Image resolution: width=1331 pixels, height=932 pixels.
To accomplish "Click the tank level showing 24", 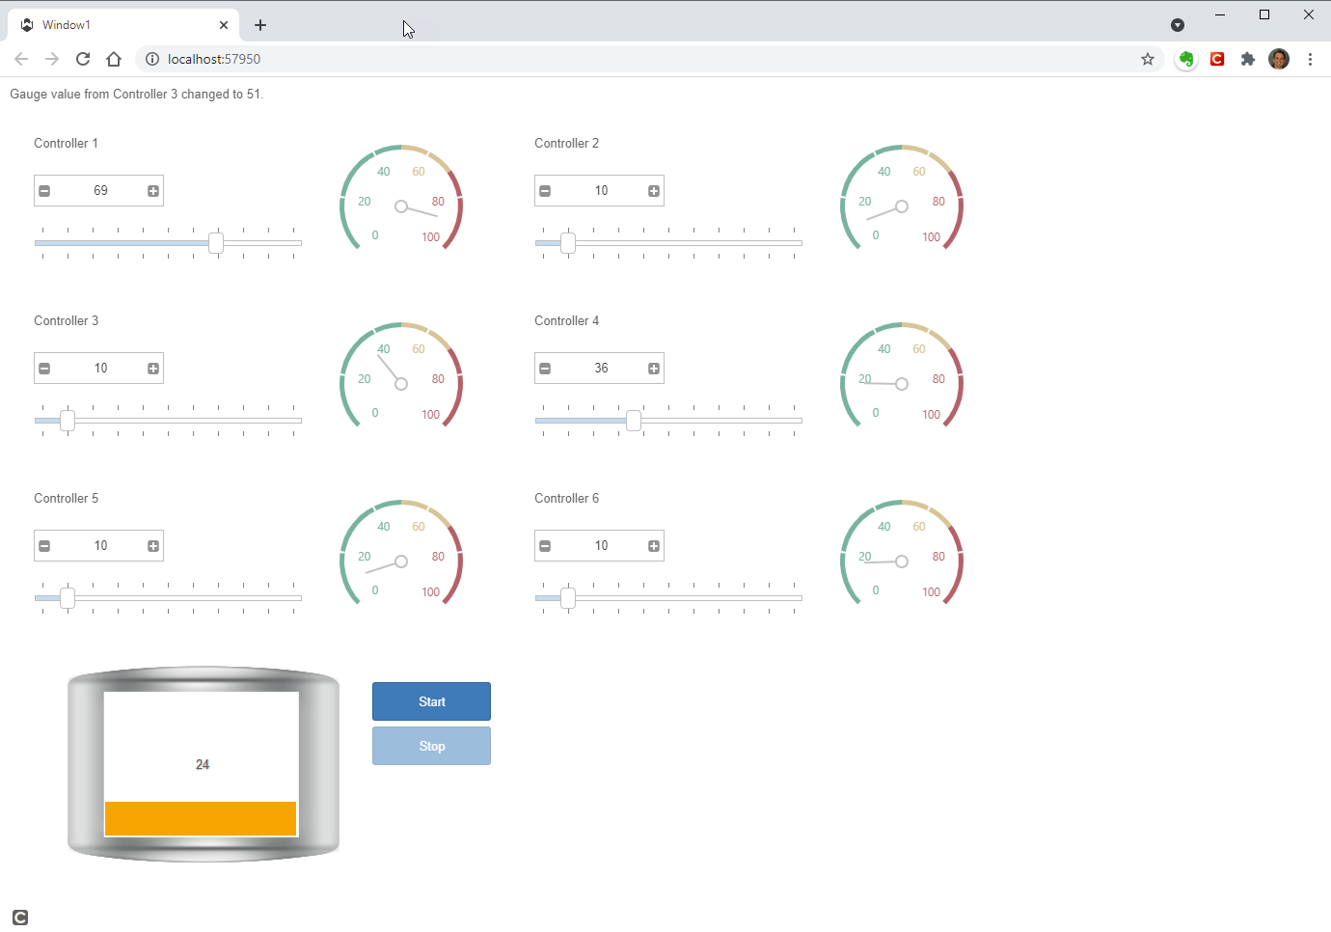I will (203, 764).
